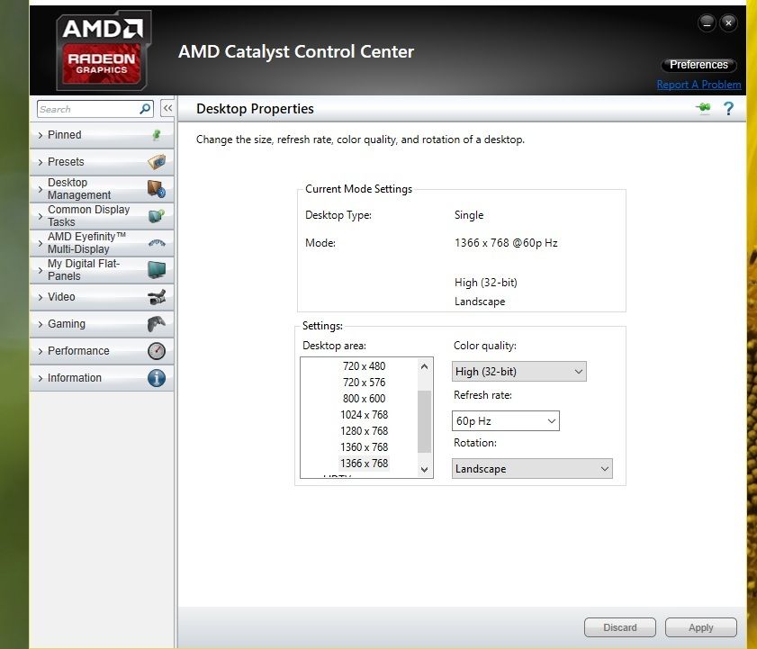Select 1280 x 768 desktop area

pos(364,431)
